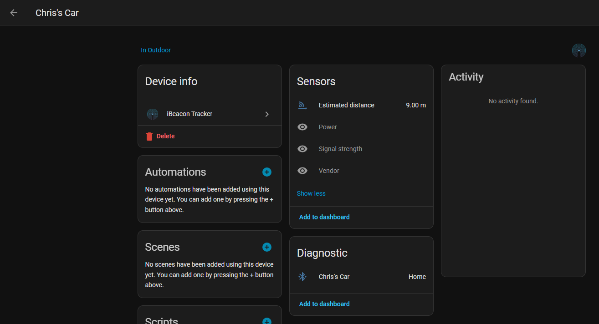The width and height of the screenshot is (599, 324).
Task: Add Sensors card to dashboard
Action: (324, 217)
